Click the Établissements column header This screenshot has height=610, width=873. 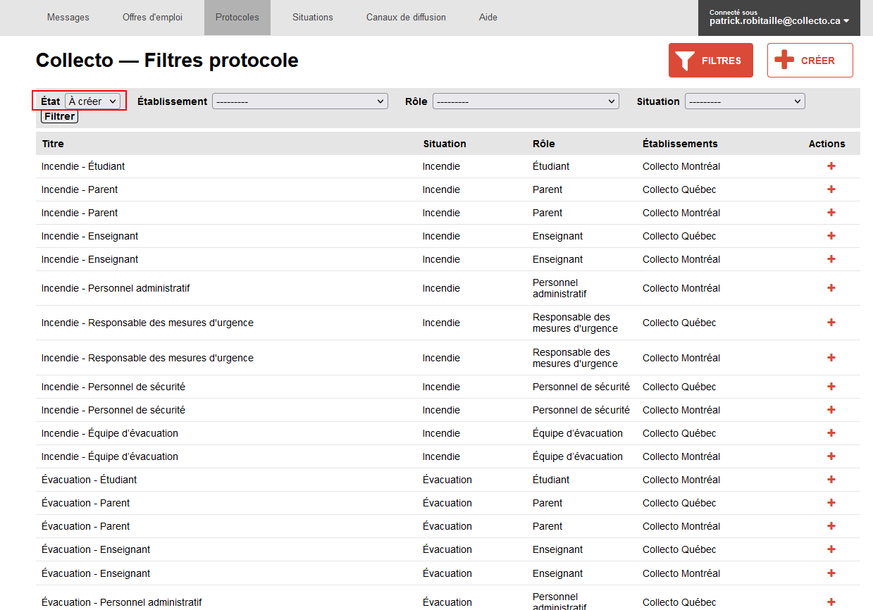click(680, 144)
